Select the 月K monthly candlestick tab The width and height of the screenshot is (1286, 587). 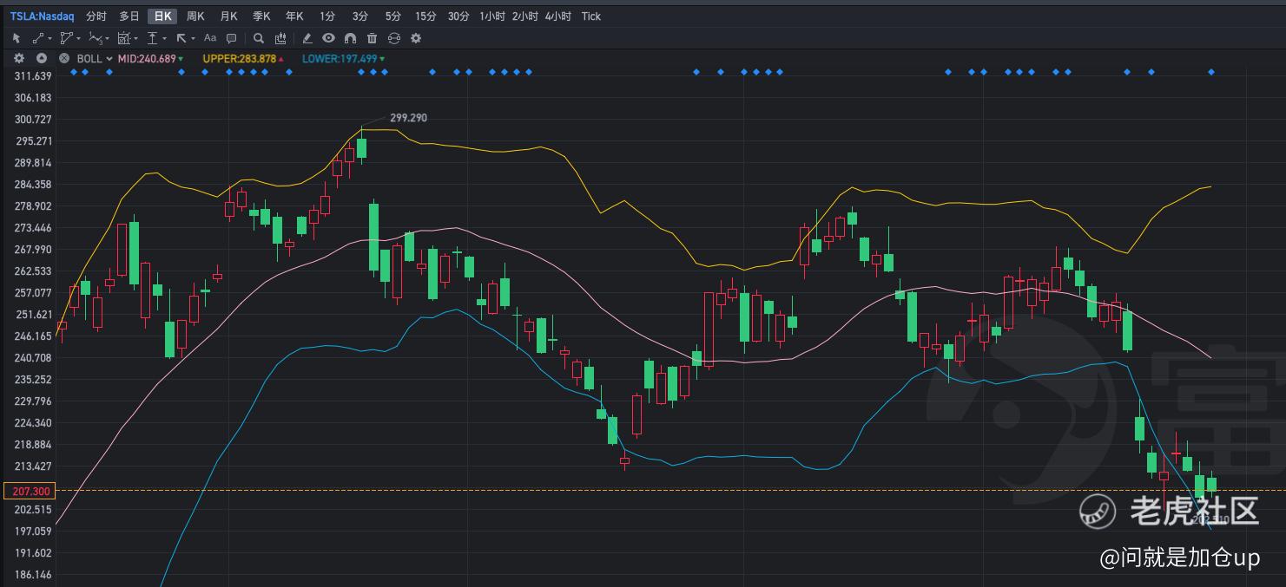coord(228,16)
